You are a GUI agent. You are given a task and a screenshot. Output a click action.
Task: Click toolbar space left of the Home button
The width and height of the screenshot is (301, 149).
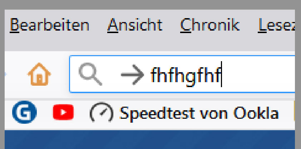click(16, 75)
